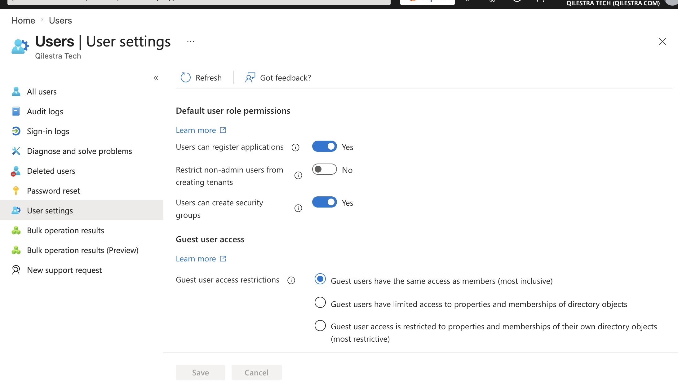
Task: Click external link icon under Guest user access
Action: (x=223, y=259)
